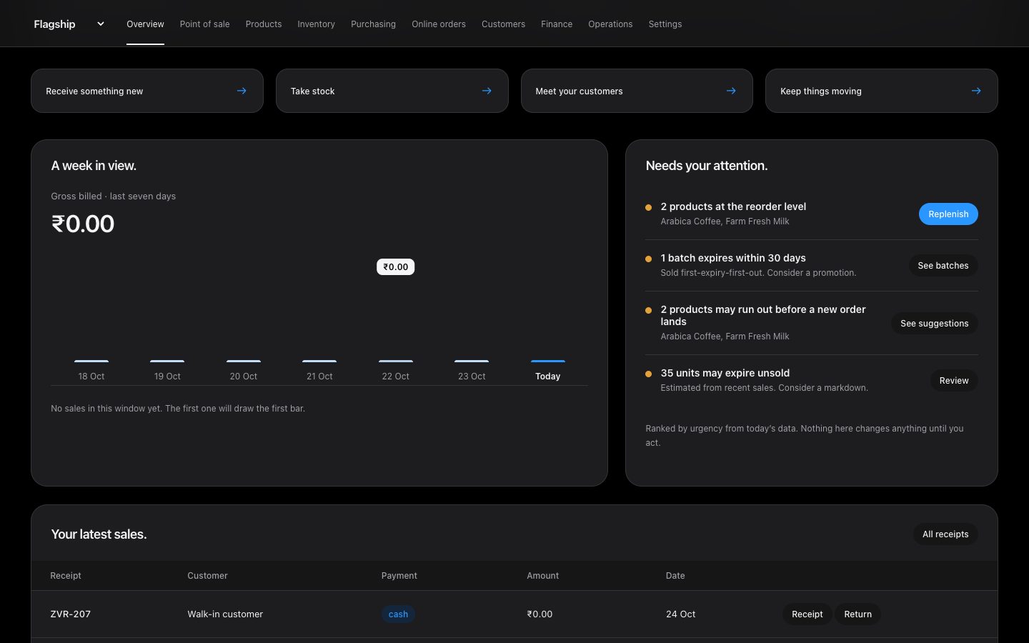Screen dimensions: 1029x643
Task: Click the Receipt column header
Action: (x=66, y=575)
